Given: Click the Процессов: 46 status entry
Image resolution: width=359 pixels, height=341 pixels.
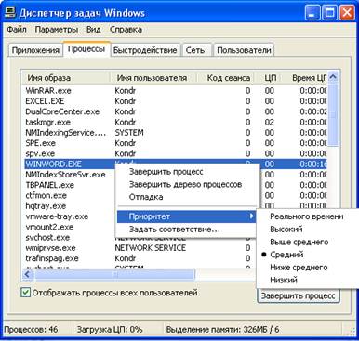Looking at the screenshot, I should pos(31,329).
